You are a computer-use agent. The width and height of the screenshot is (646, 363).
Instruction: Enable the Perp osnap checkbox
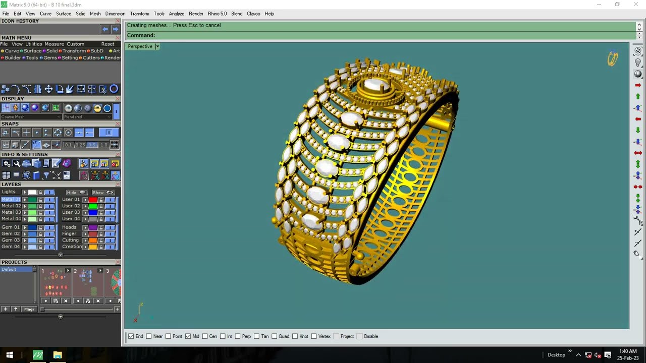tap(238, 336)
